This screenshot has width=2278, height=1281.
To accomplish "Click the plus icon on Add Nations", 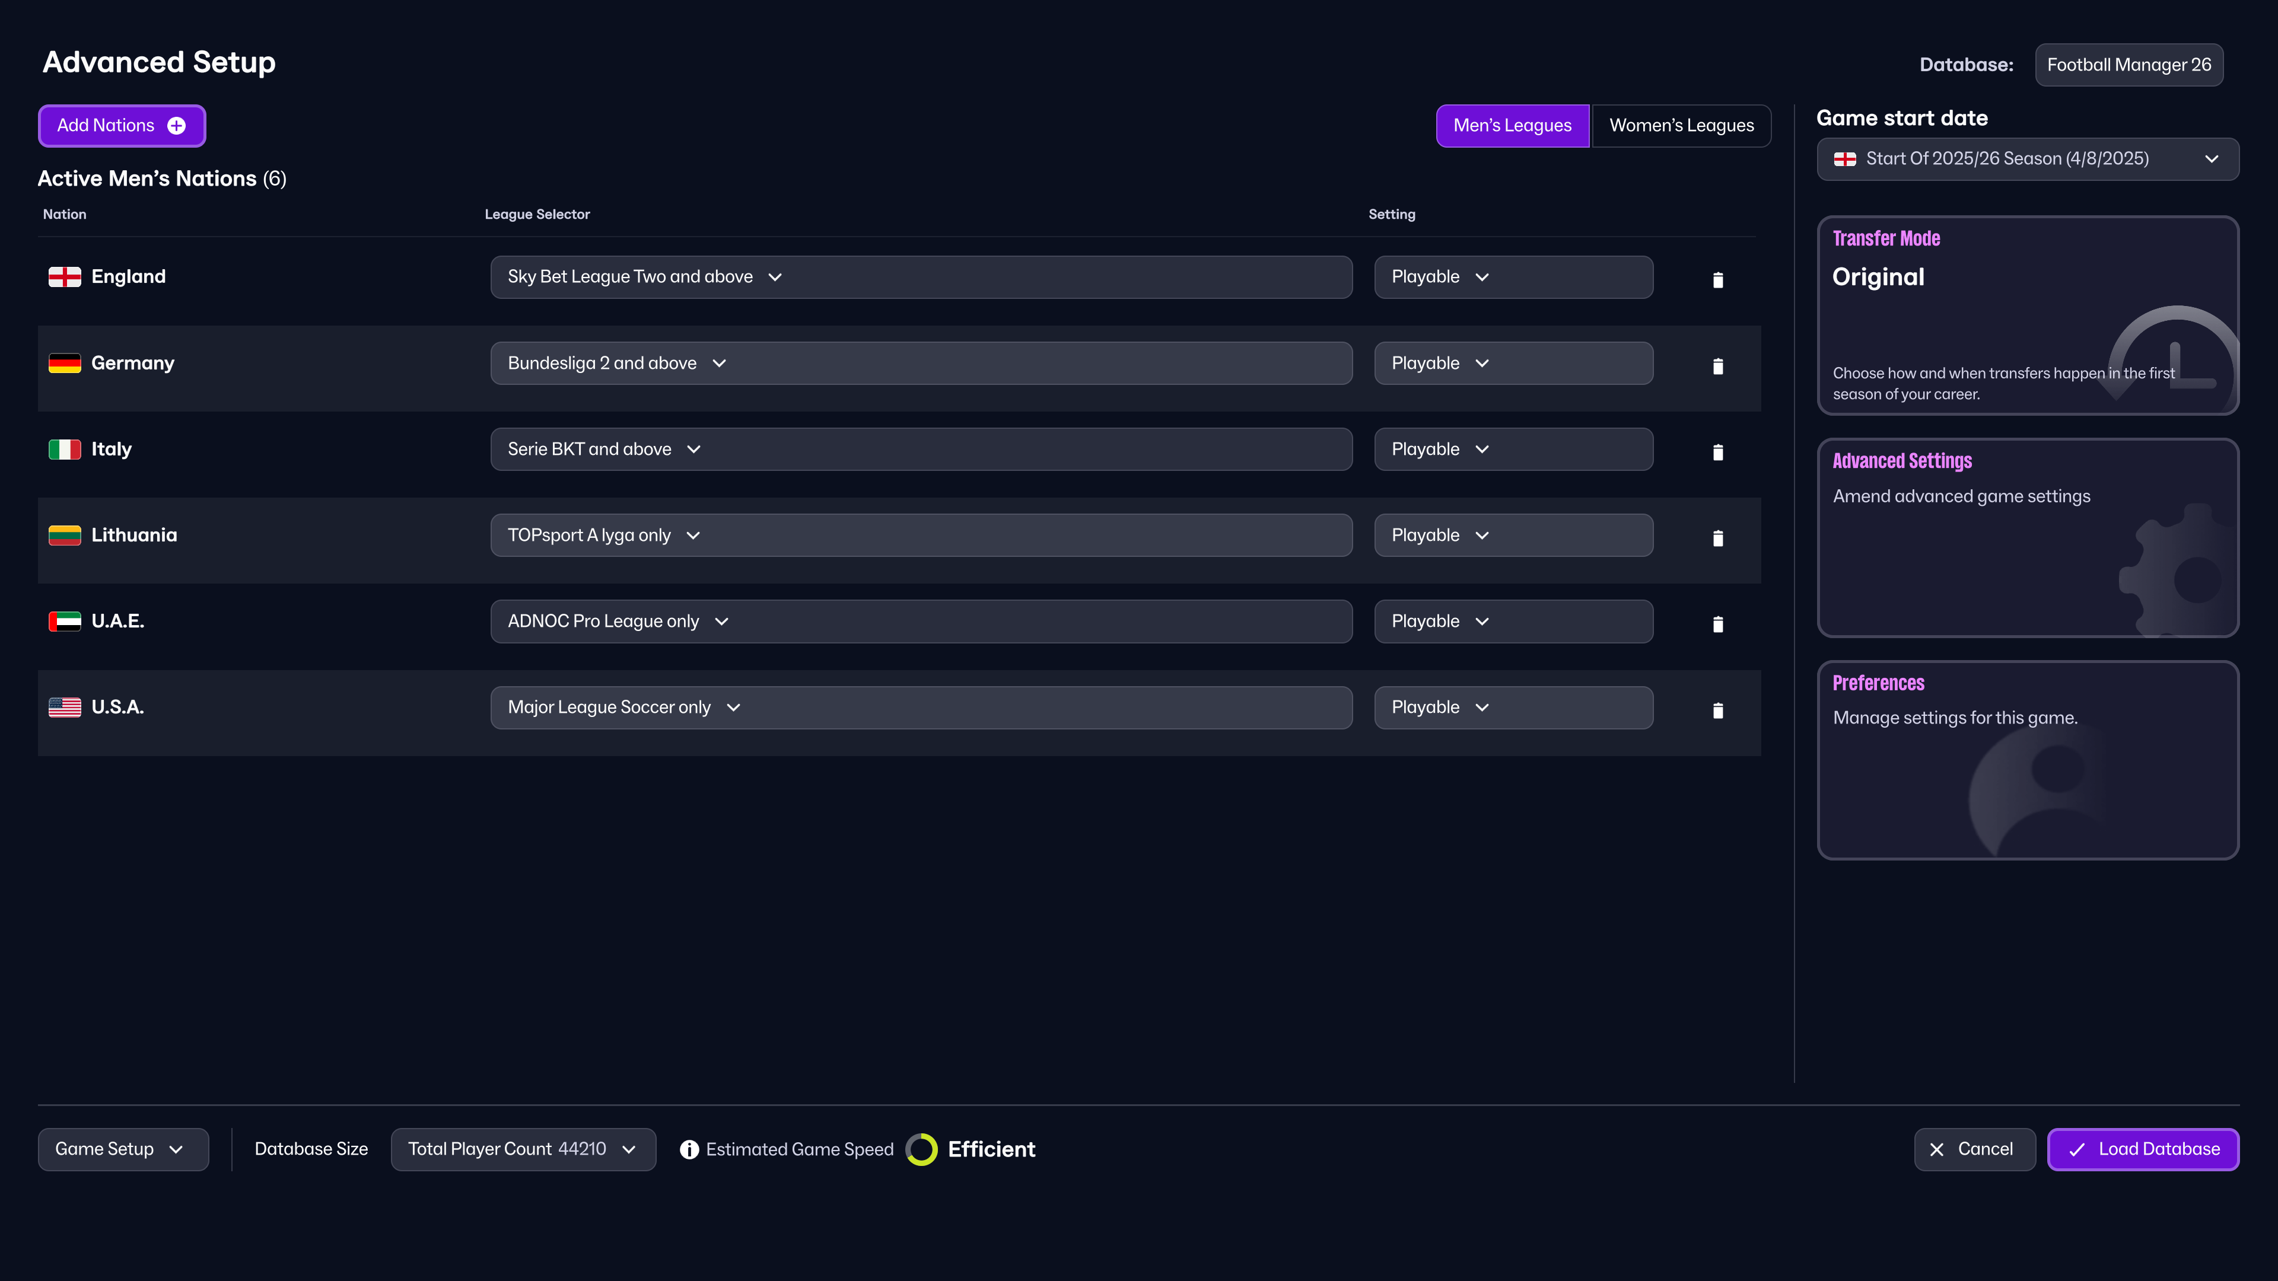I will (177, 126).
